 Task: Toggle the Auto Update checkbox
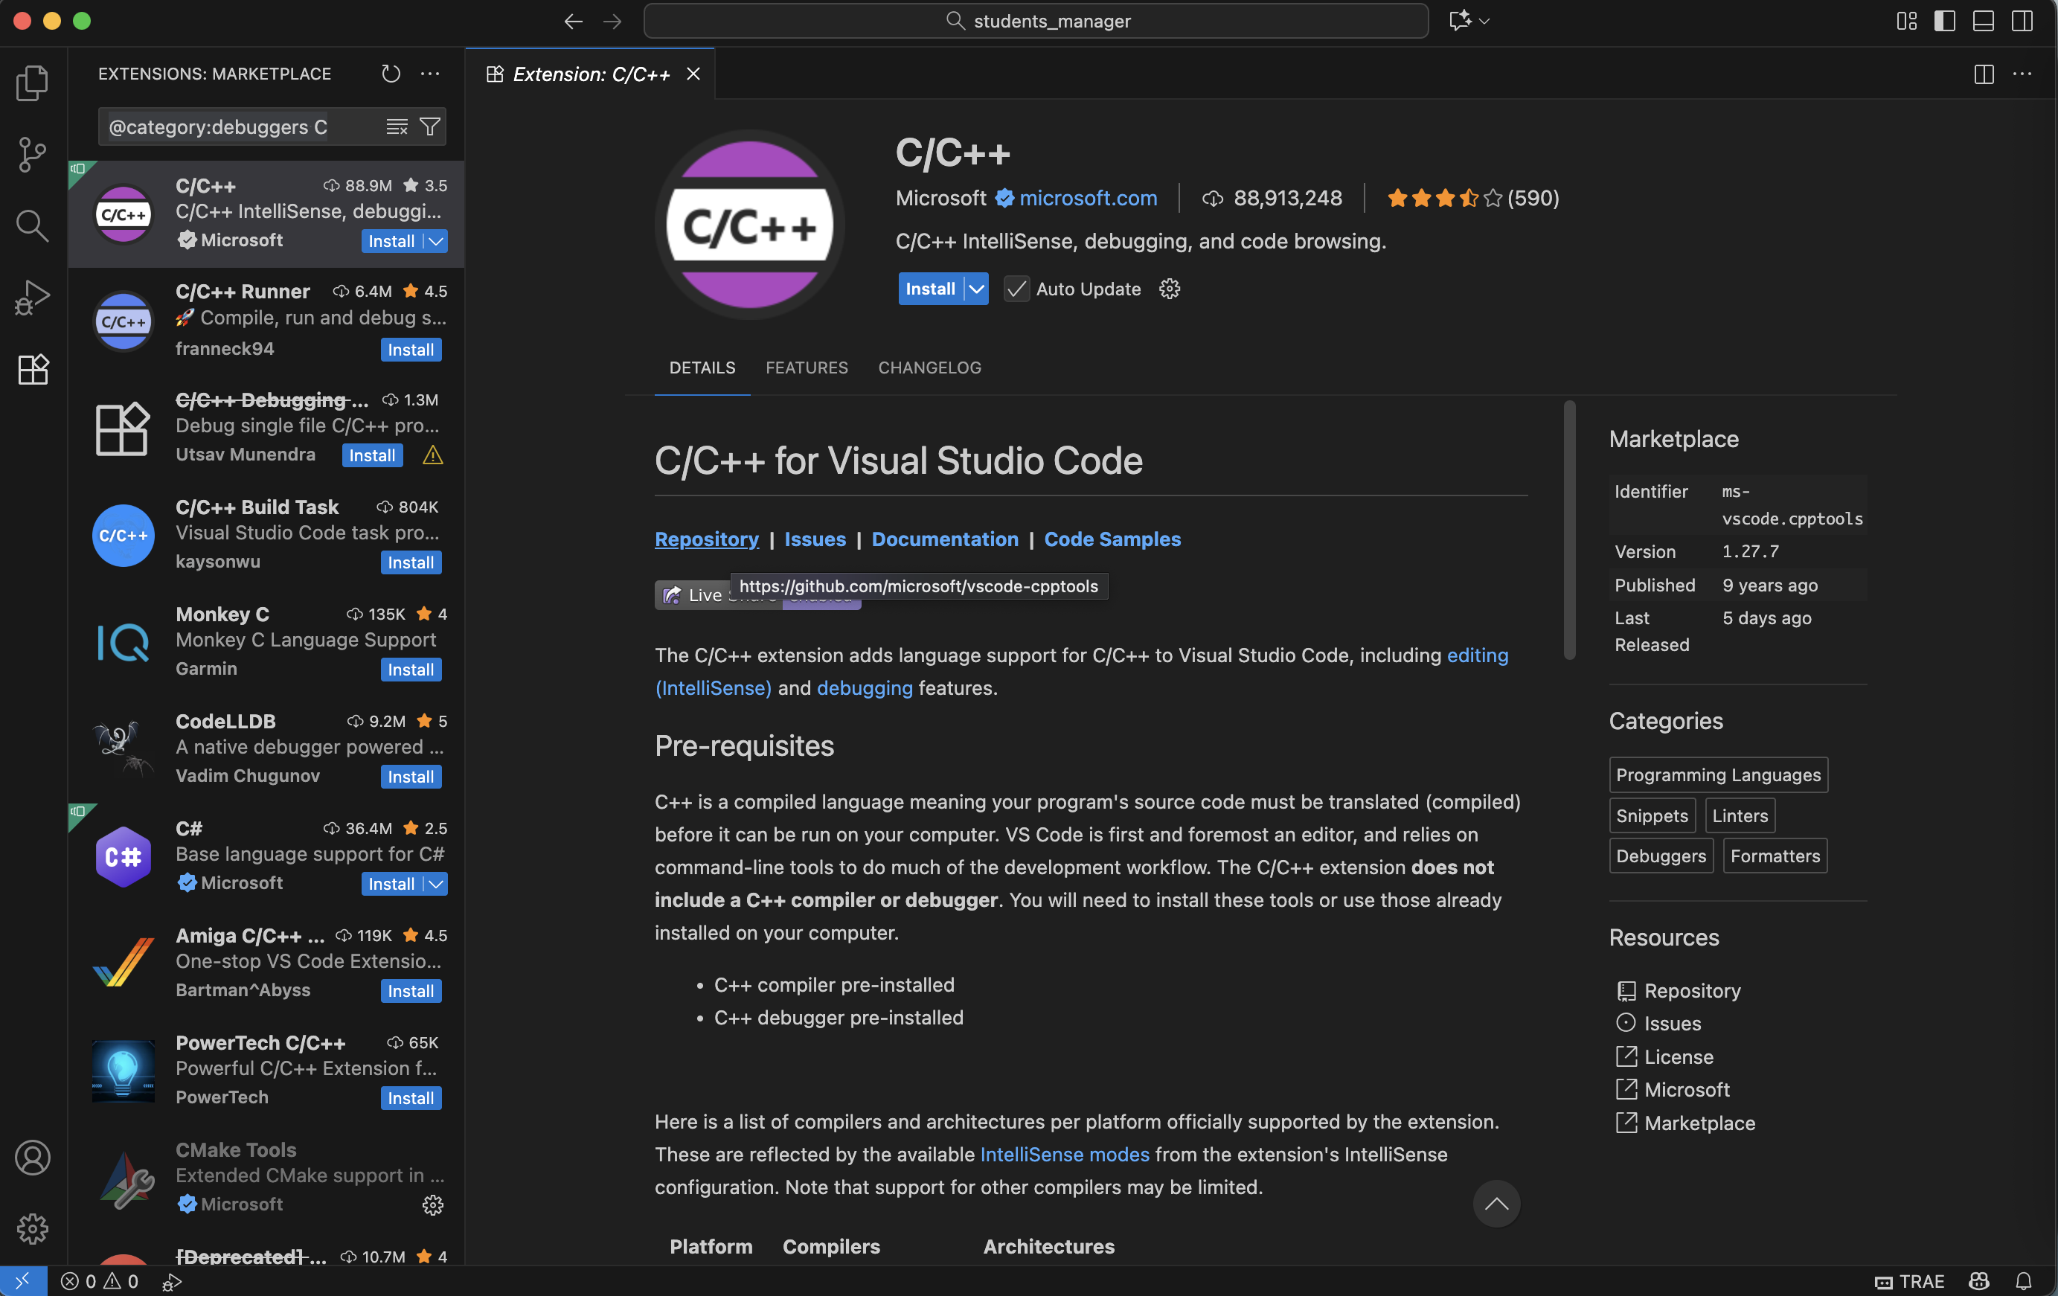(x=1016, y=289)
